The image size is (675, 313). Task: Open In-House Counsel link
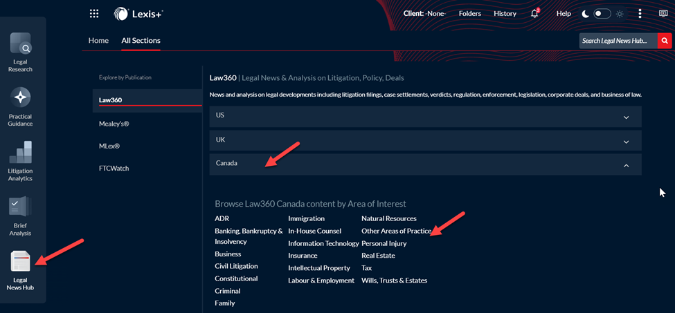tap(315, 231)
